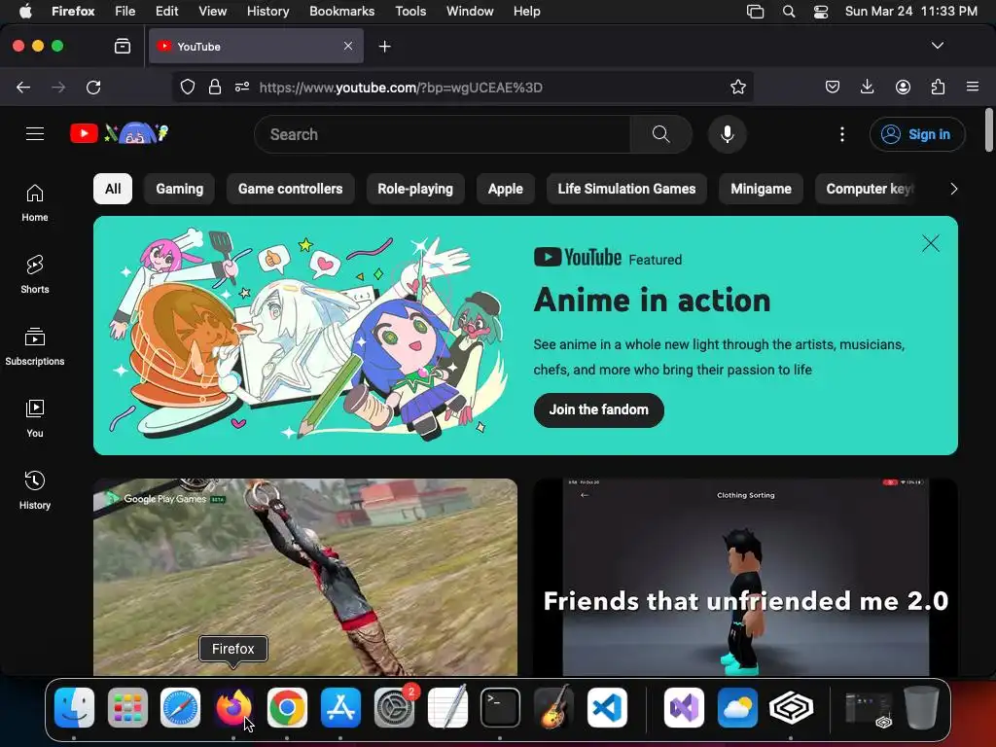The image size is (996, 747).
Task: Open YouTube settings three-dot menu
Action: click(841, 134)
